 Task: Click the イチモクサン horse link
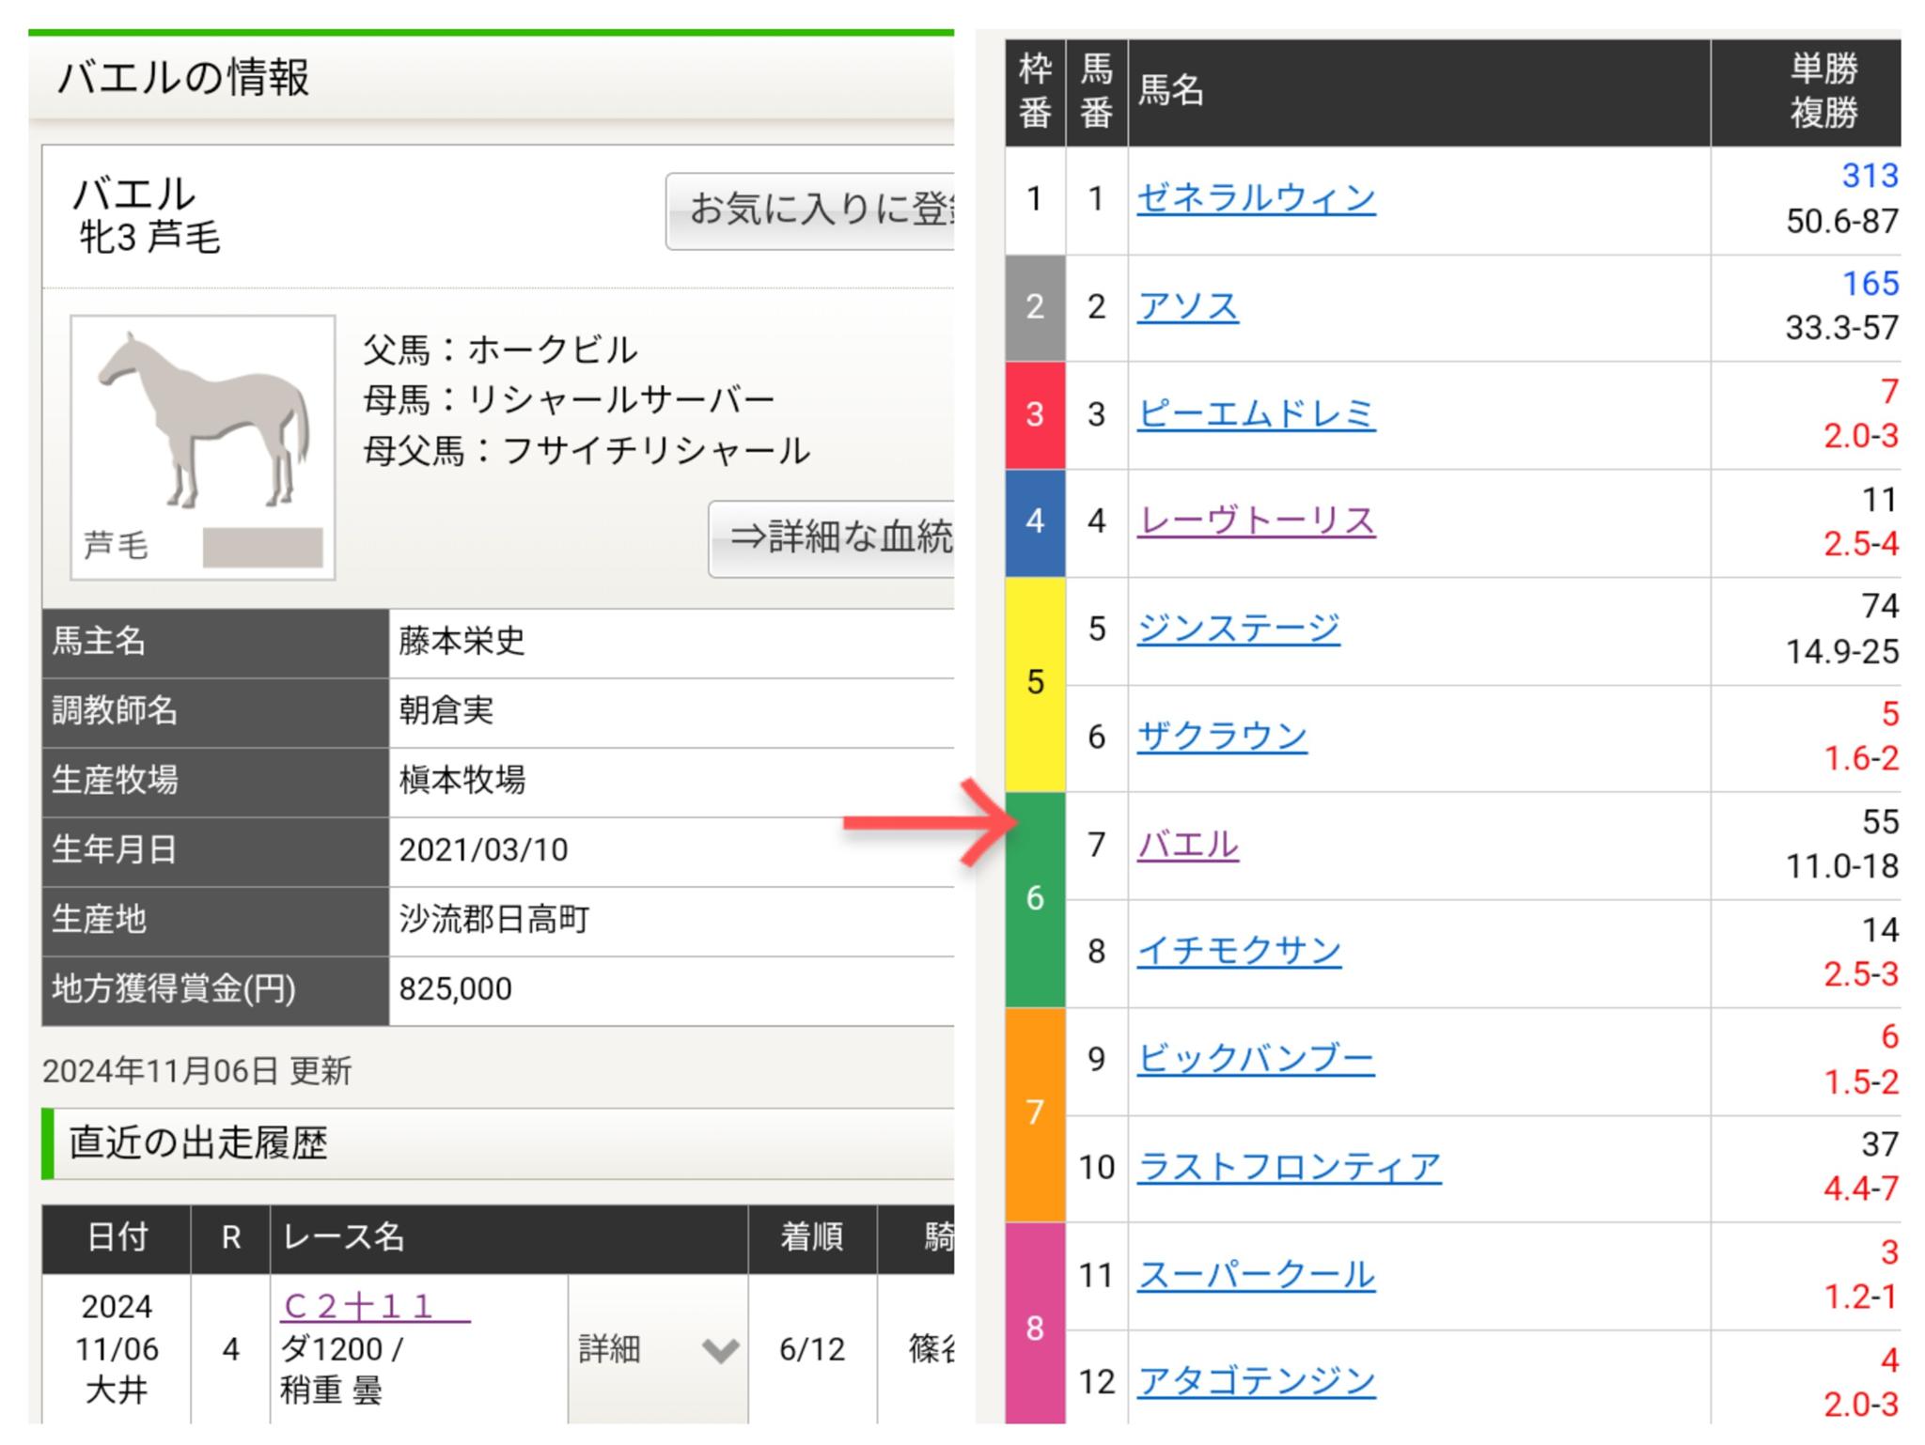[1238, 952]
